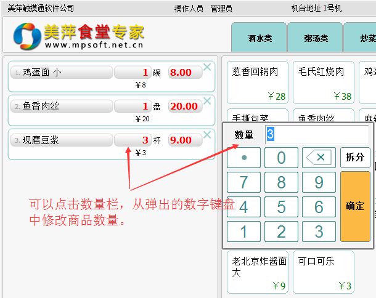Add 可口可乐 to the order
Screen dimensions: 376x298
click(x=324, y=272)
